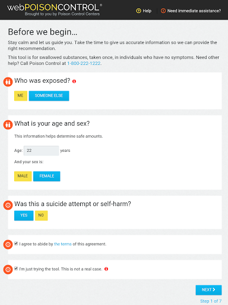Click the NEXT button
228x305 pixels.
click(208, 290)
